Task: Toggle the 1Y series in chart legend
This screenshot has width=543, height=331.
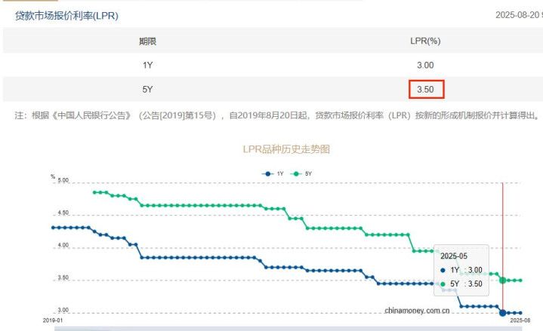Action: pyautogui.click(x=273, y=173)
